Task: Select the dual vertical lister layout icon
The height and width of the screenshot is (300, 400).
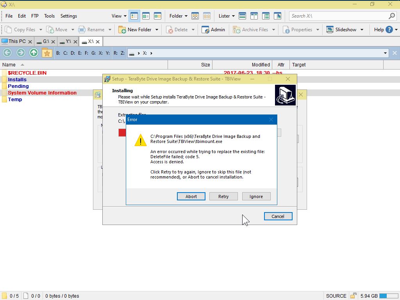Action: click(x=254, y=16)
